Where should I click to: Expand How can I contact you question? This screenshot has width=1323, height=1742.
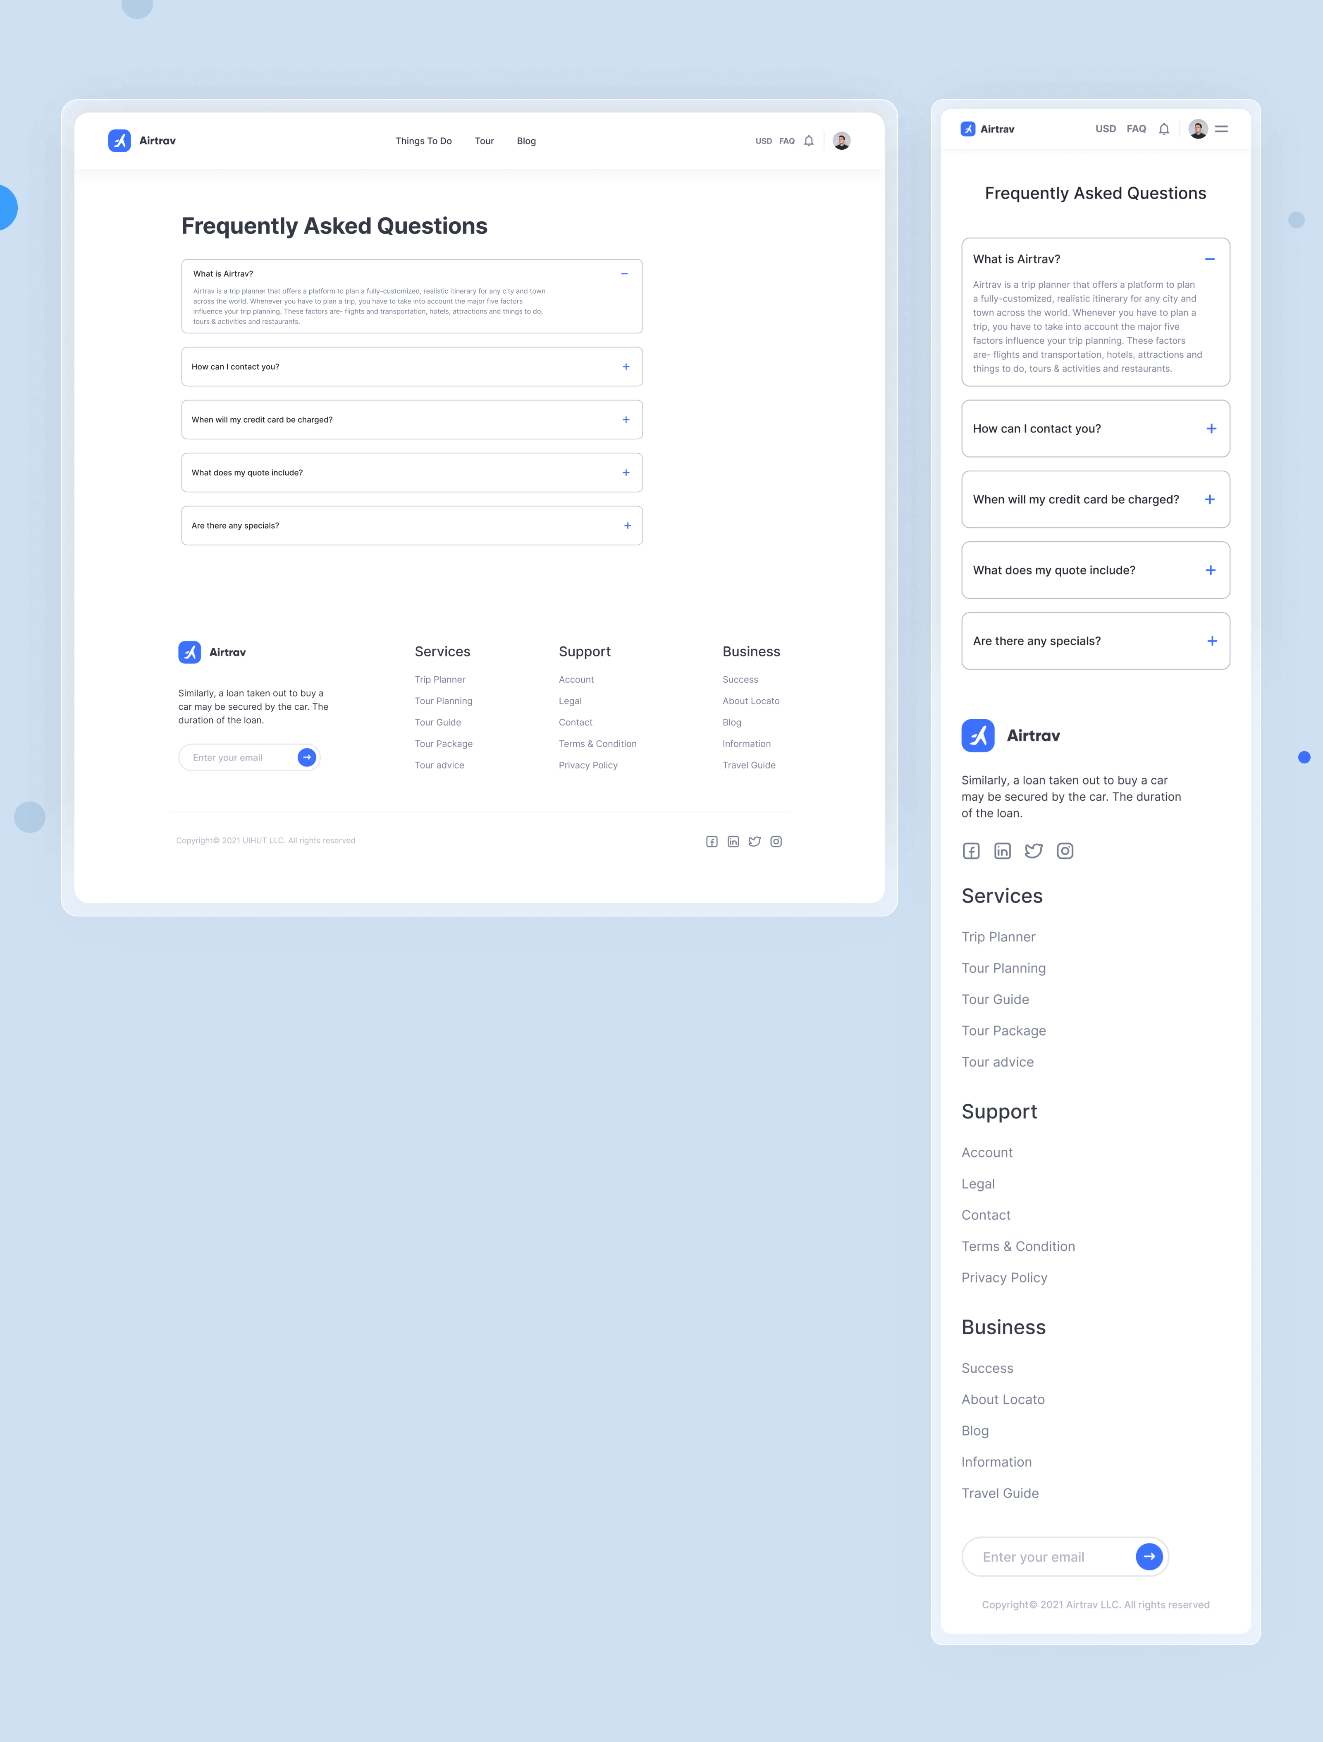pyautogui.click(x=626, y=366)
